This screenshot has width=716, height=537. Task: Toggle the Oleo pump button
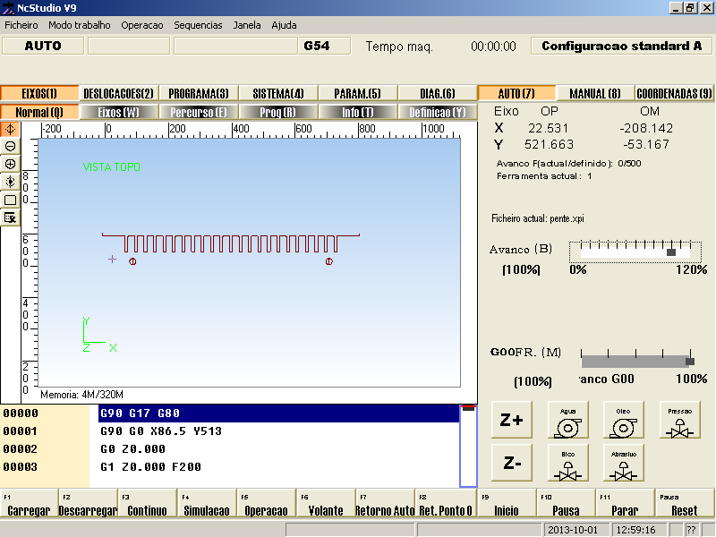tap(623, 421)
